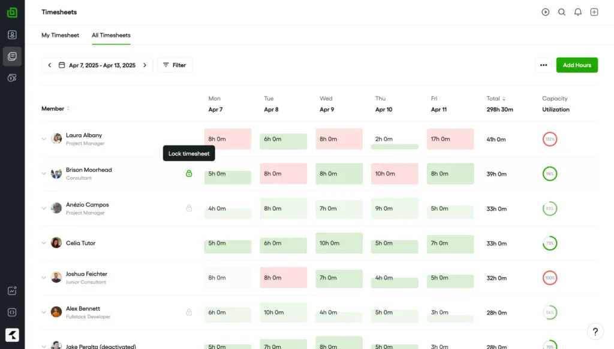Click the Add Hours button
This screenshot has width=614, height=349.
[x=576, y=65]
